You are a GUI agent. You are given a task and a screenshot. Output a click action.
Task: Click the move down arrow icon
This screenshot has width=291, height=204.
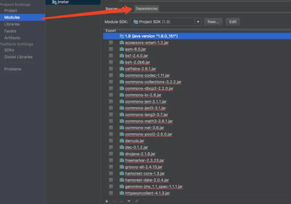point(129,201)
